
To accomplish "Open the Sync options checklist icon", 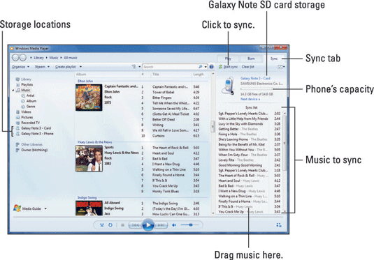I will 280,67.
